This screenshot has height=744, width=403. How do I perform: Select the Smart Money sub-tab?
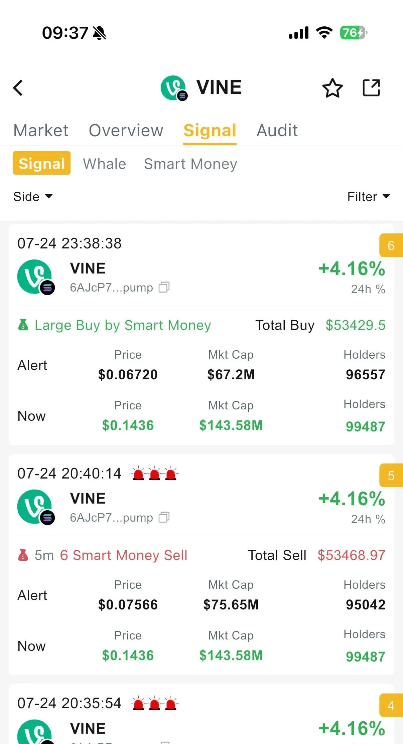[x=190, y=164]
